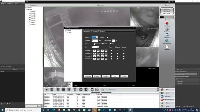Viewport: 200px width, 112px height.
Task: Switch to the 4-camera grid layout
Action: (52, 90)
